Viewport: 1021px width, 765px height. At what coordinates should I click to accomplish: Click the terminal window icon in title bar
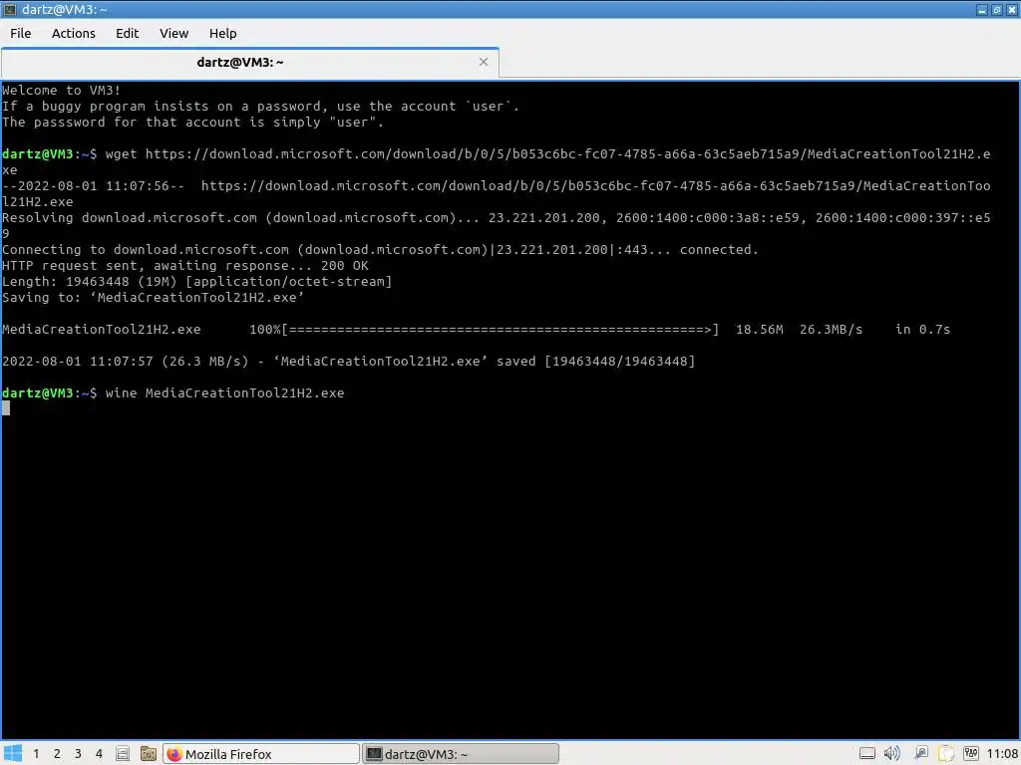click(x=10, y=9)
